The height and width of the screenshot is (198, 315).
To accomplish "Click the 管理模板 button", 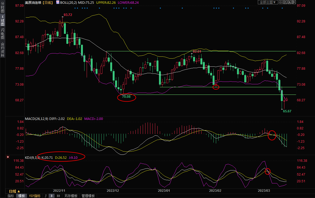I will (88, 196).
